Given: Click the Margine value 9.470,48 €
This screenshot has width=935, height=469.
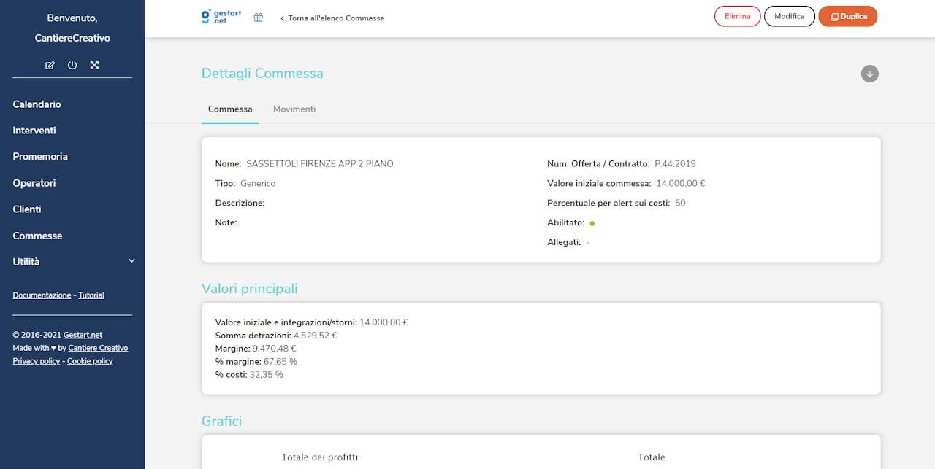Looking at the screenshot, I should point(274,349).
